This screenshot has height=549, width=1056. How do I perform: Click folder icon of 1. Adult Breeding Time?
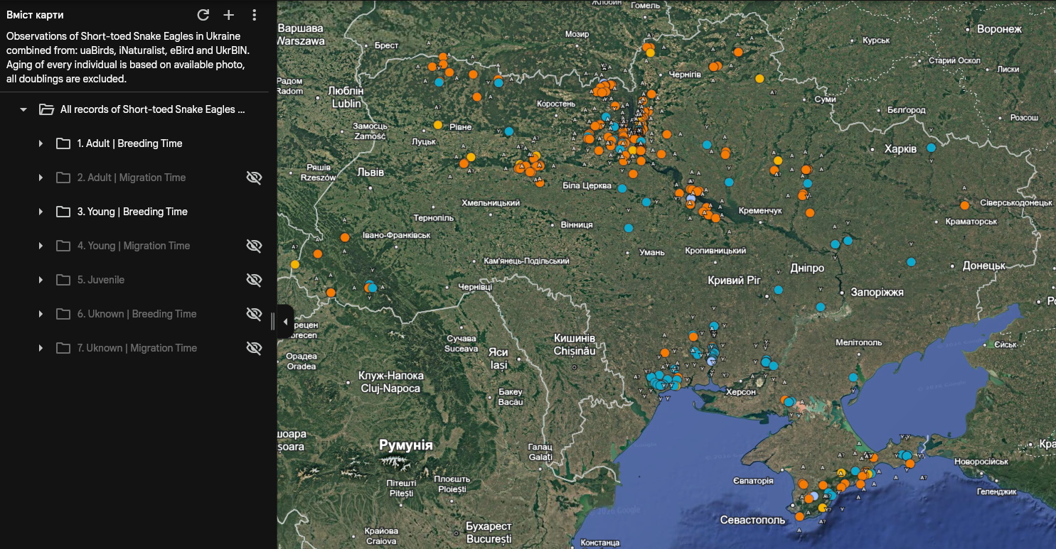pos(63,143)
